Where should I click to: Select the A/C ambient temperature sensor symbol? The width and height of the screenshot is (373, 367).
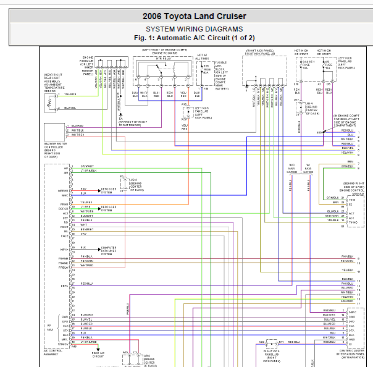[50, 103]
